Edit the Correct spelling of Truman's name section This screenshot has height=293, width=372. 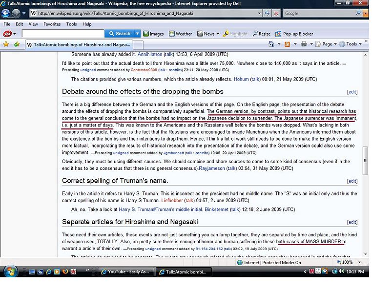(x=352, y=181)
